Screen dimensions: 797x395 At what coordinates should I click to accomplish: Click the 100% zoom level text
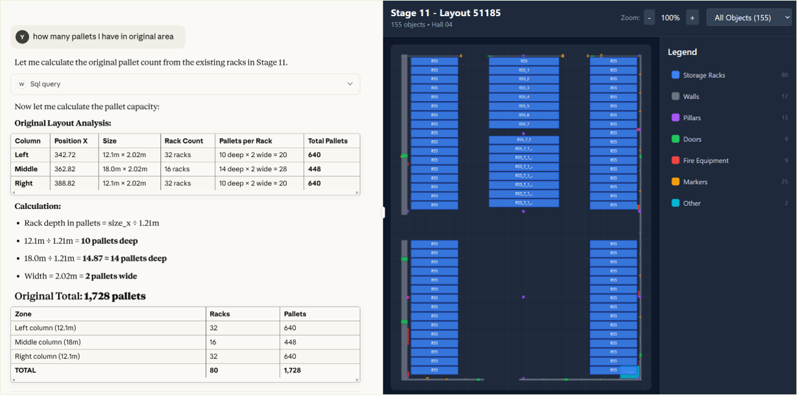click(670, 18)
